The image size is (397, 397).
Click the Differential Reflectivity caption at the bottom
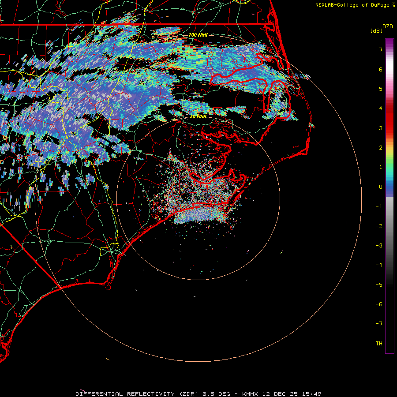tap(198, 394)
